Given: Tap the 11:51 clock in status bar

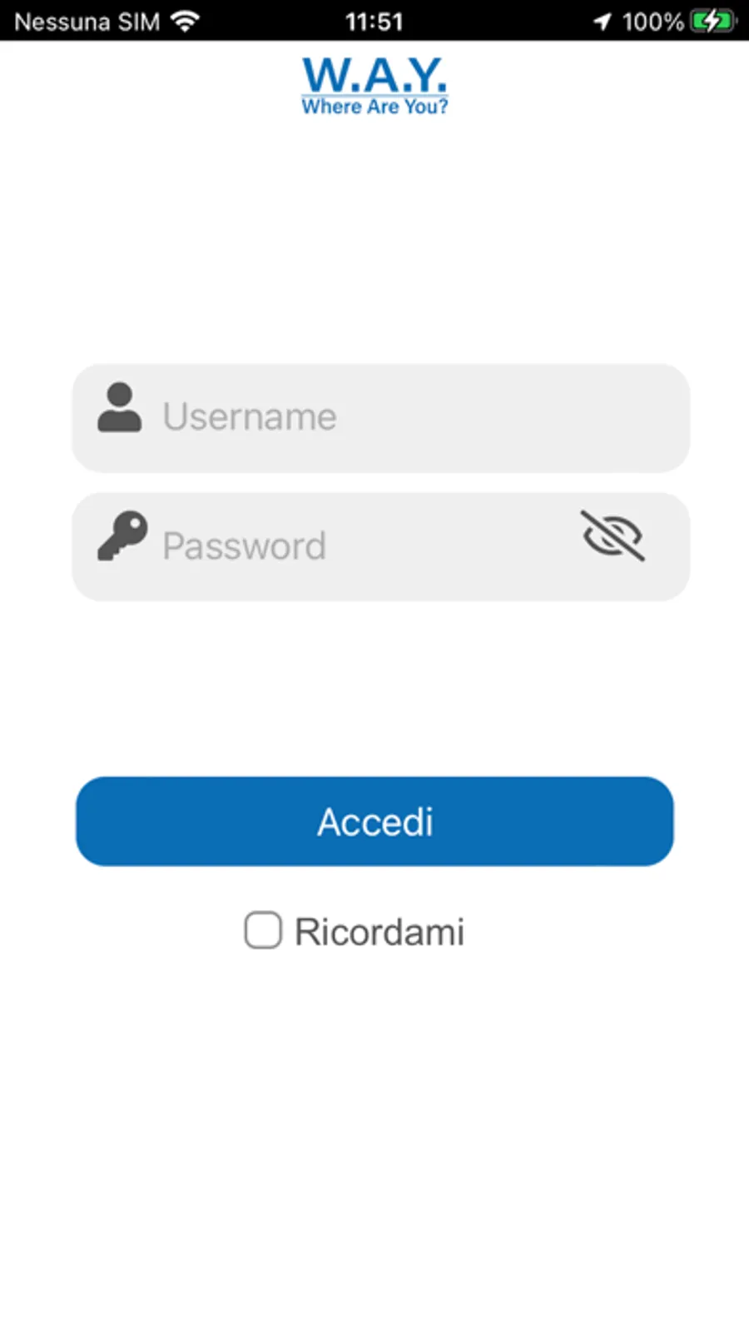Looking at the screenshot, I should click(374, 22).
